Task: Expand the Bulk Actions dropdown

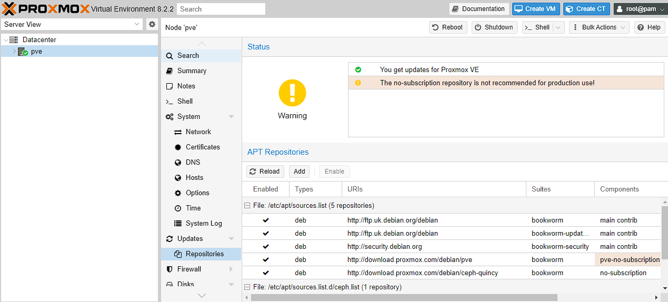Action: tap(599, 27)
